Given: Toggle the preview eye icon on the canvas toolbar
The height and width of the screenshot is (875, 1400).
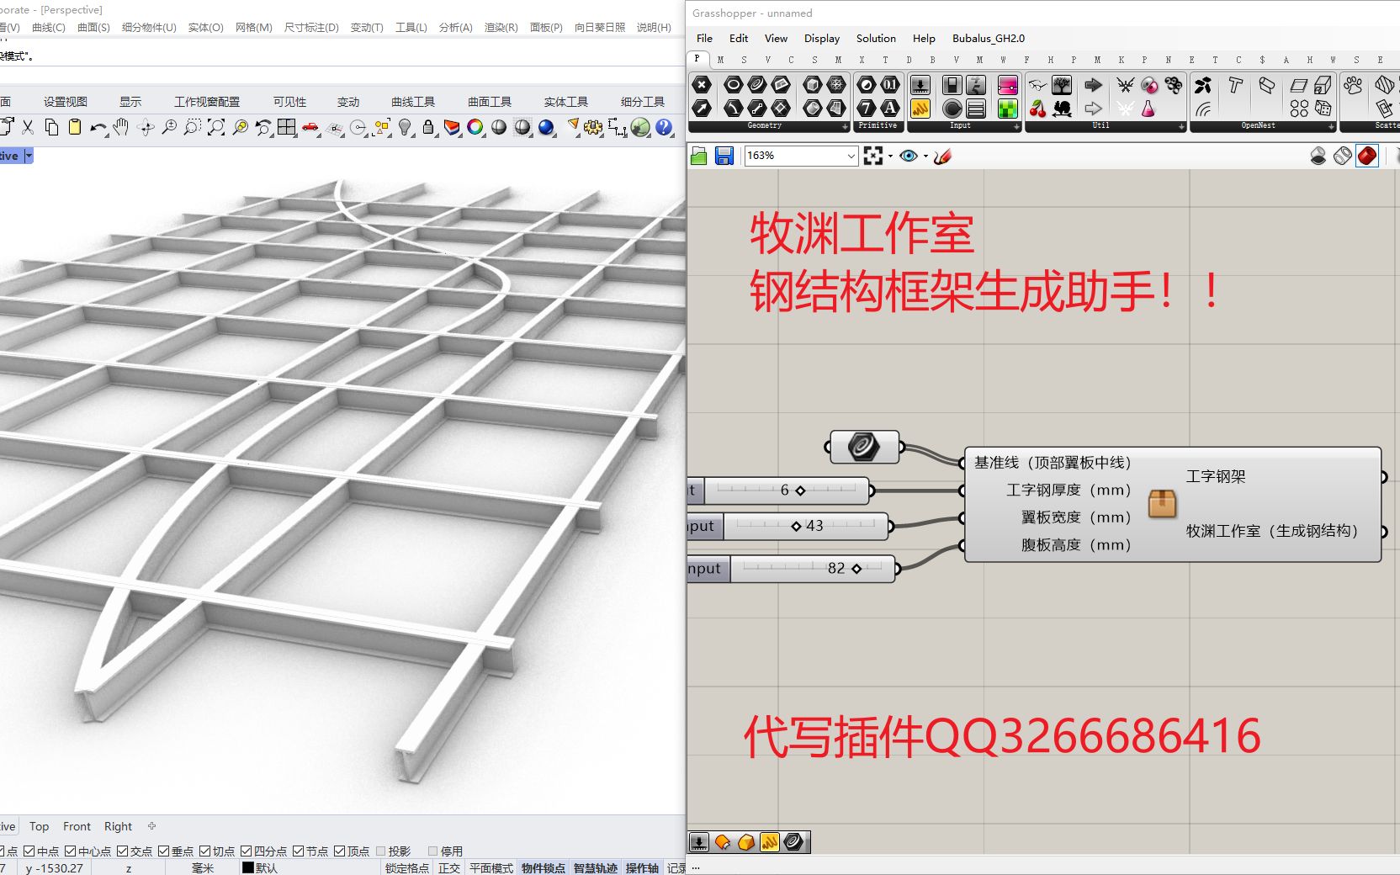Looking at the screenshot, I should coord(909,156).
